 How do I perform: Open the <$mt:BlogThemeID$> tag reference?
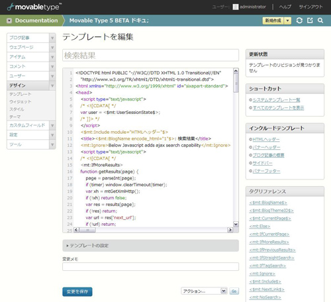[x=271, y=211]
